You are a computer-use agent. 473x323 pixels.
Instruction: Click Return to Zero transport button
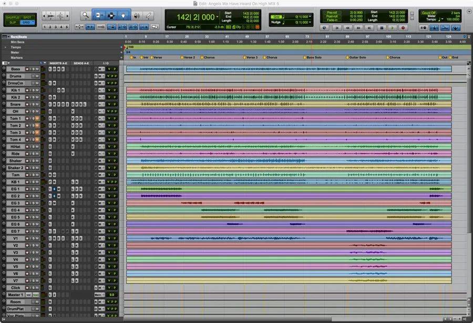click(x=336, y=27)
